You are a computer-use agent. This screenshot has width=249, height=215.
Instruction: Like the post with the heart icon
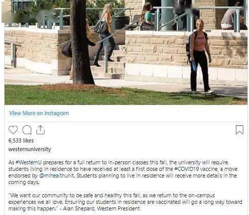pyautogui.click(x=13, y=130)
